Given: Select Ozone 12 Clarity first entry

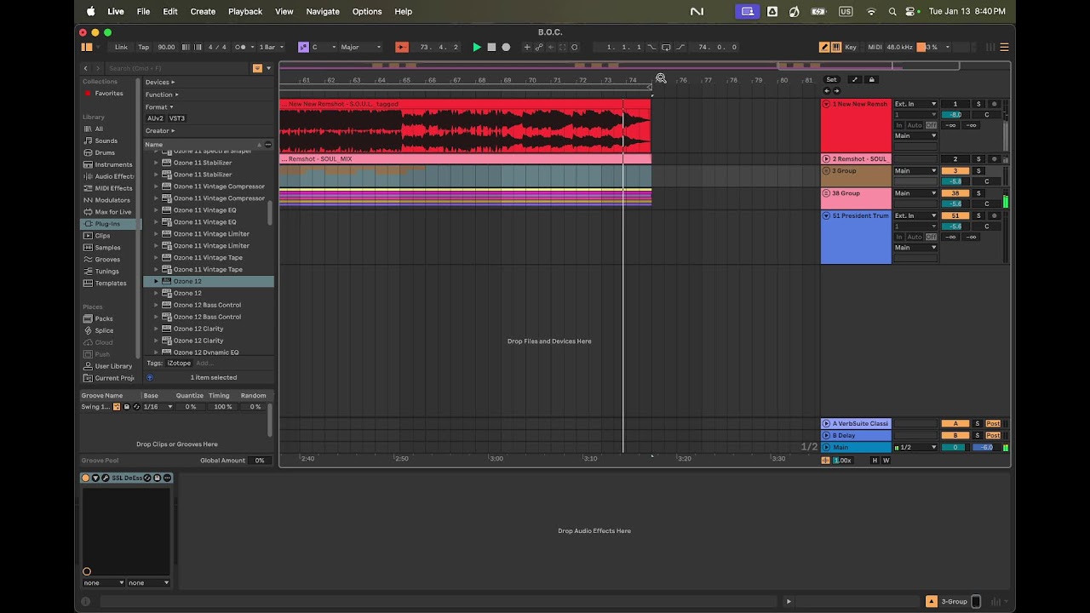Looking at the screenshot, I should click(198, 329).
